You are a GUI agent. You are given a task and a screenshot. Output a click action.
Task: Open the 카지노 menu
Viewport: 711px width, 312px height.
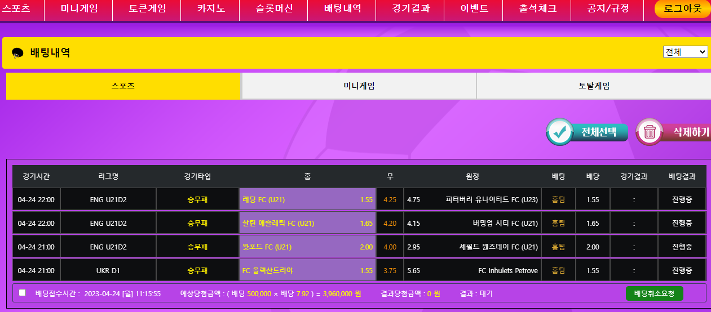pos(211,9)
